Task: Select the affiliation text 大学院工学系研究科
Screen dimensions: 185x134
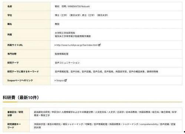Action: 65,33
